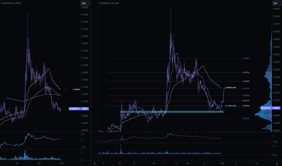Select the M_rVWAP label on the 4h chart
282x166 pixels.
point(231,88)
